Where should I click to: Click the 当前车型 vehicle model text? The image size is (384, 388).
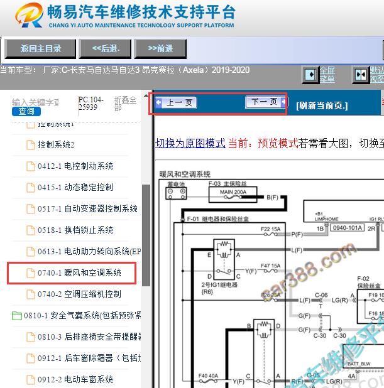[125, 70]
